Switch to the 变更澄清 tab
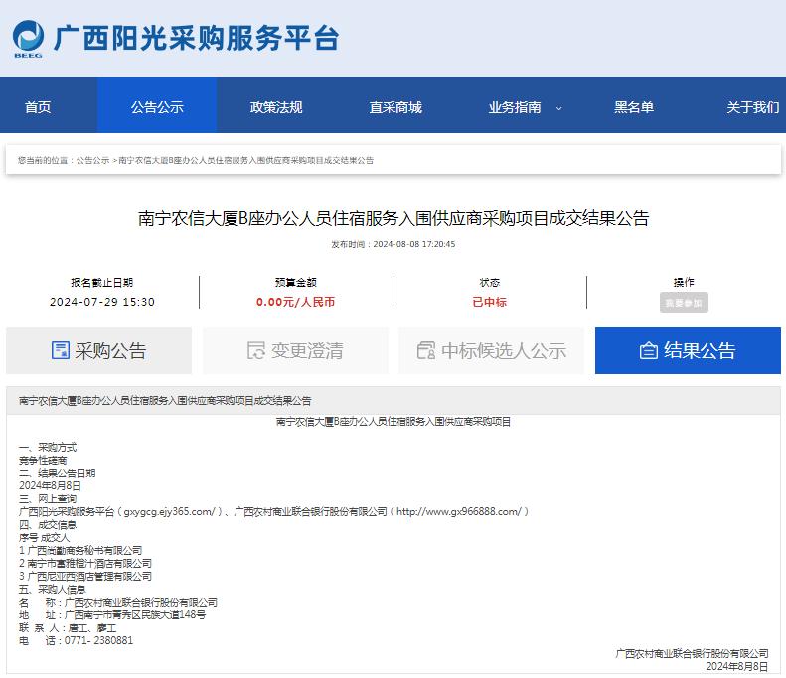Viewport: 786px width, 678px height. (x=295, y=350)
